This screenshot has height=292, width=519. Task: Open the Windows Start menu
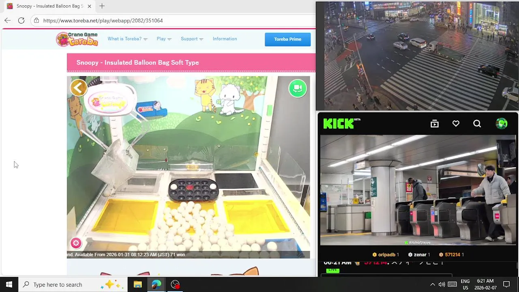(x=9, y=284)
